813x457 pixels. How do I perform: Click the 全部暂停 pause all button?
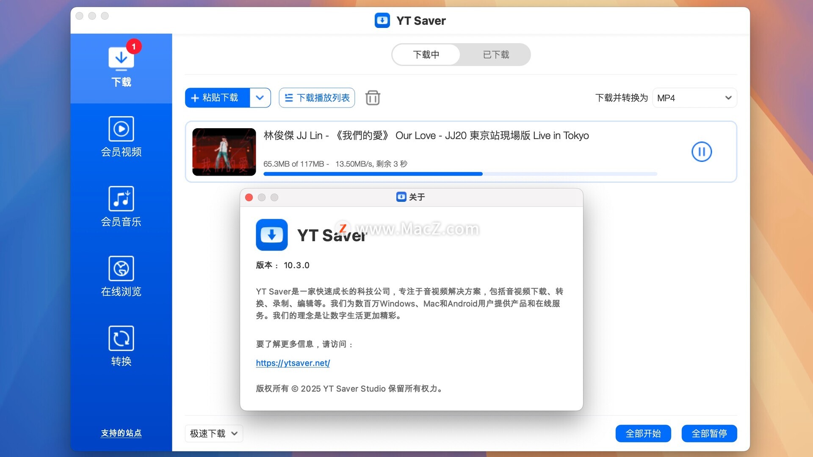pos(709,433)
